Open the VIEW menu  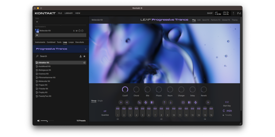(78, 13)
